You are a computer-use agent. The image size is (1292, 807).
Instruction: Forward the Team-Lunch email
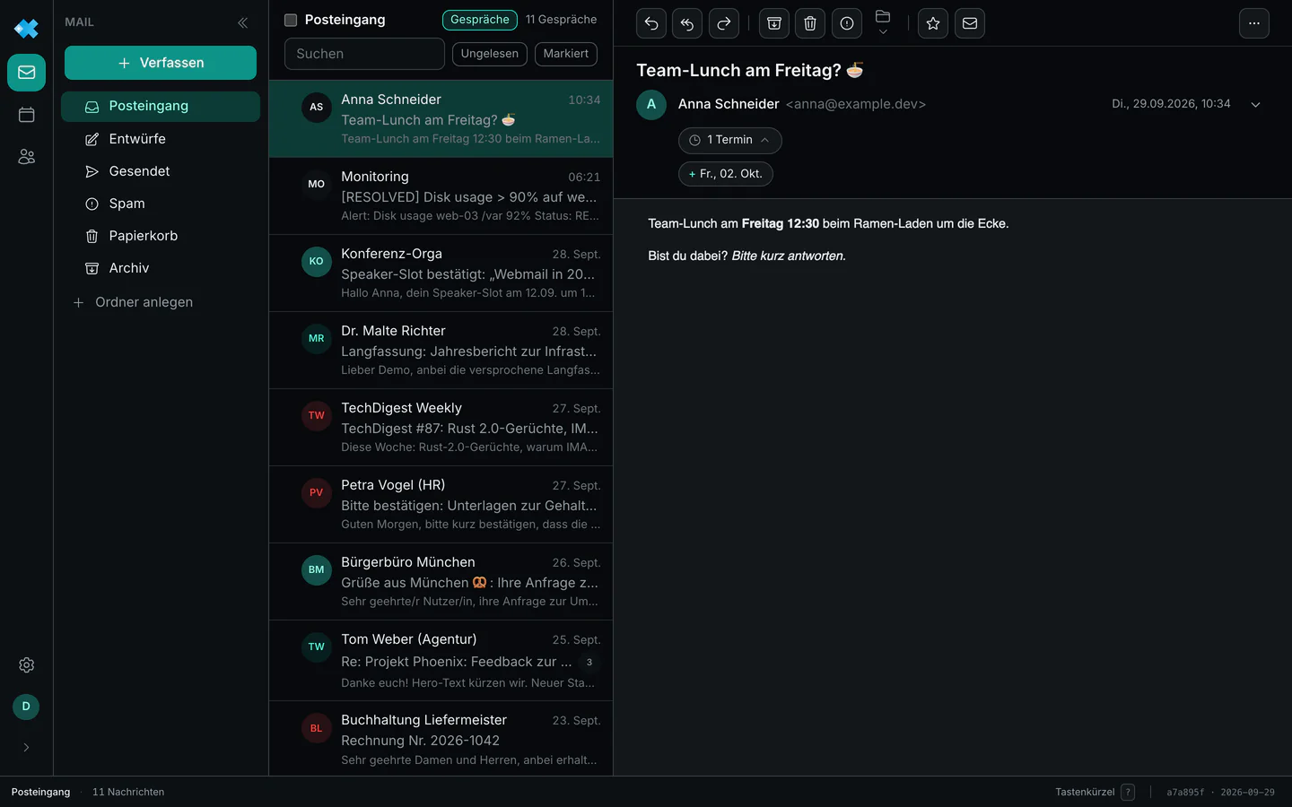pyautogui.click(x=724, y=23)
